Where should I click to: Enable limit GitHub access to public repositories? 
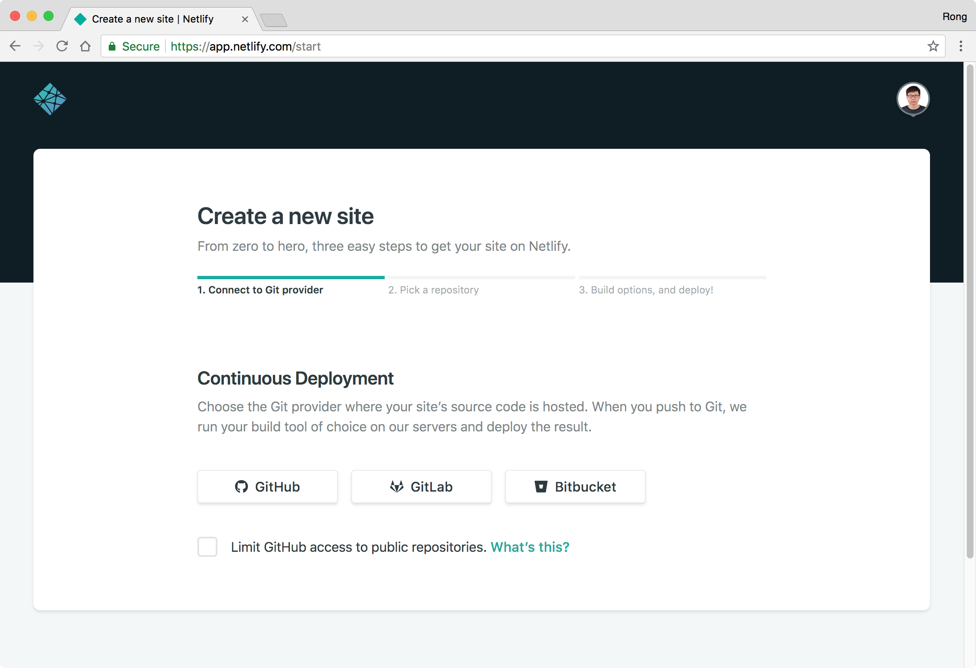coord(207,547)
